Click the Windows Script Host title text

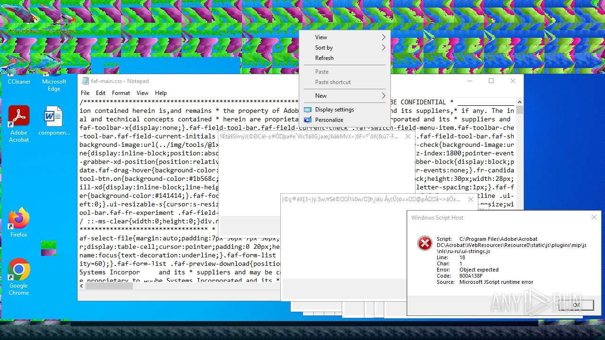437,218
